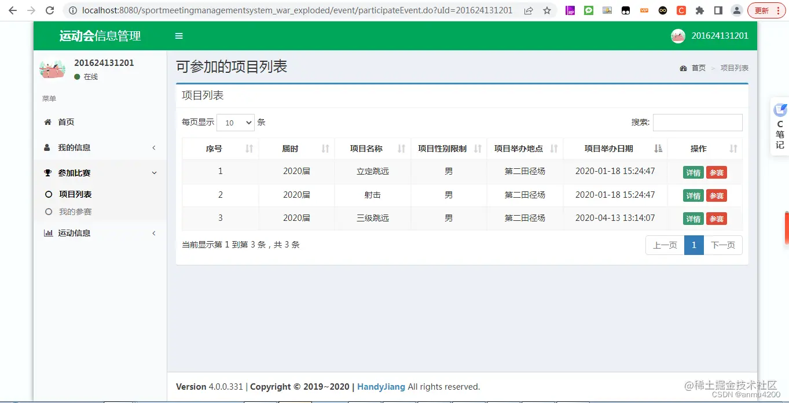
Task: Click the green online status dot under 201624131201
Action: point(76,76)
